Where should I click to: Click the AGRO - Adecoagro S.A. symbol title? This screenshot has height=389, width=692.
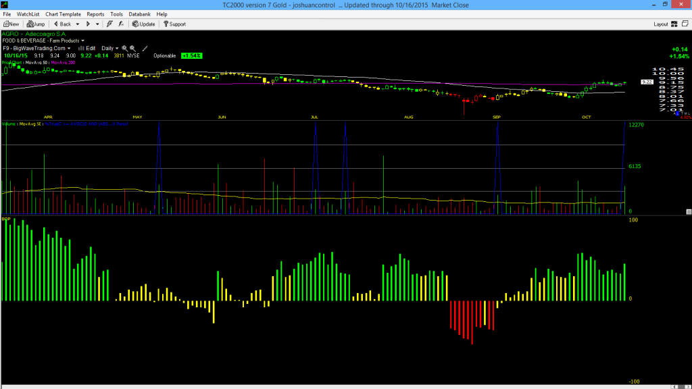click(34, 34)
